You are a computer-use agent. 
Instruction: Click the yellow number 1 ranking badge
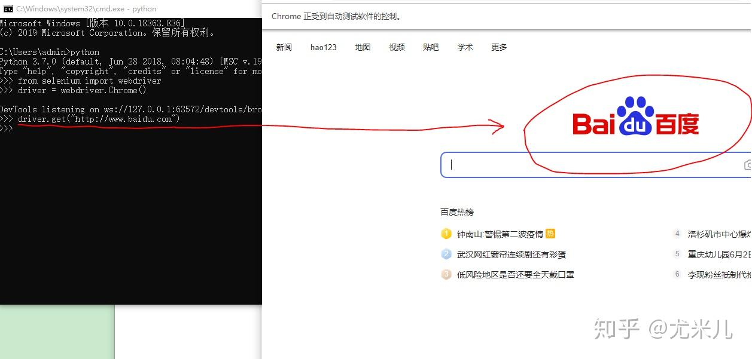[x=446, y=234]
